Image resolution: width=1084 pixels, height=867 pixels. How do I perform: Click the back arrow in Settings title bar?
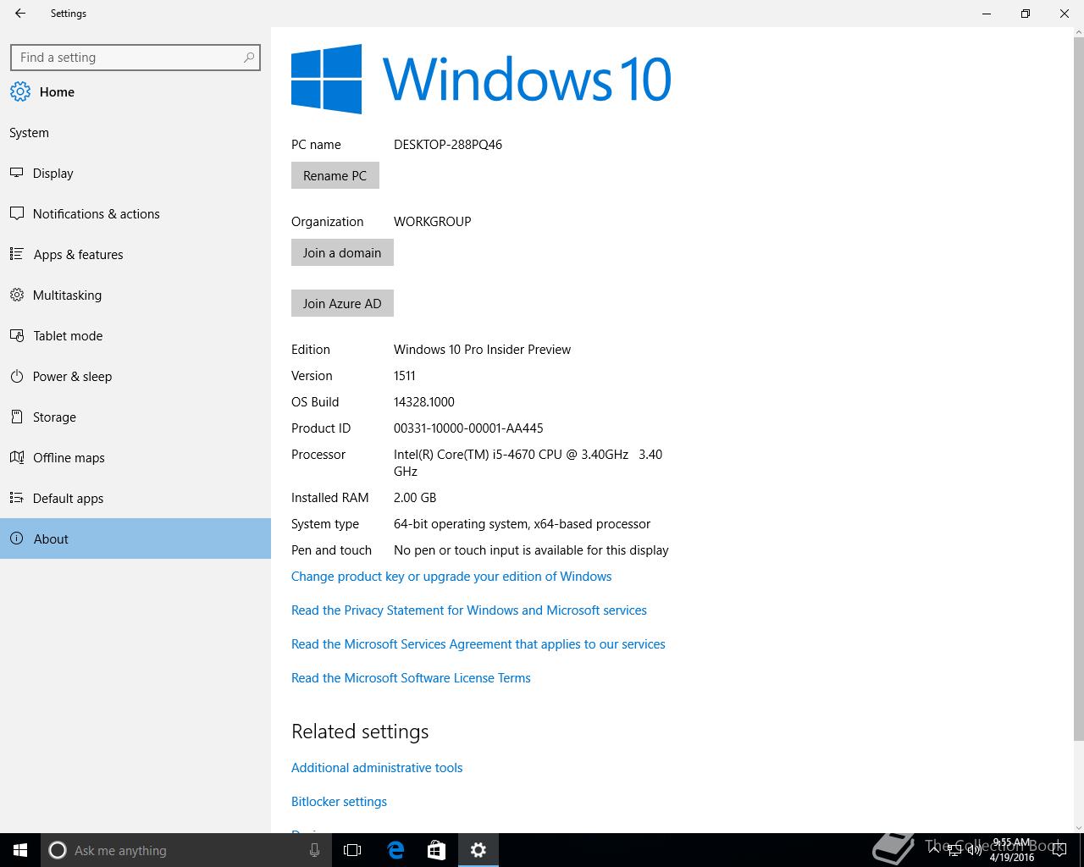20,14
